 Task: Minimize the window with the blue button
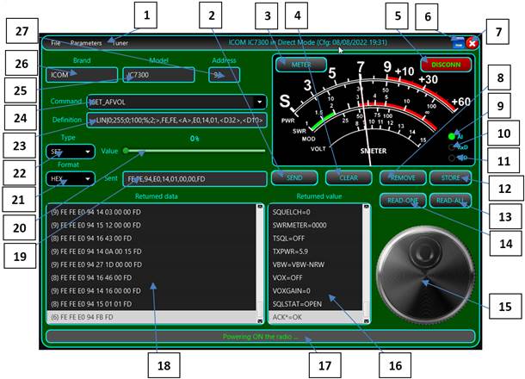click(459, 42)
